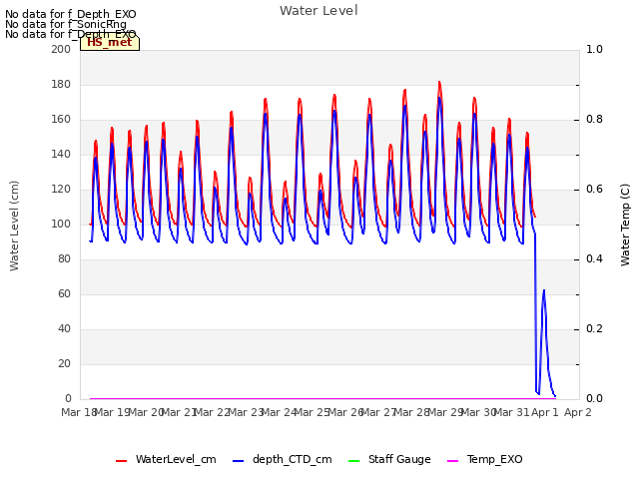Click the Water Temp (C) axis label
639x479 pixels.
(625, 225)
